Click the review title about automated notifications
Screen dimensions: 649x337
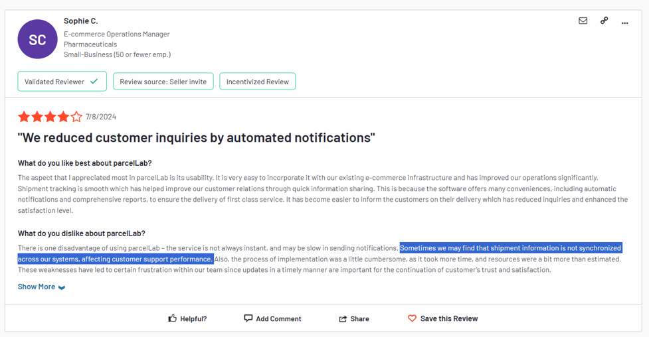(196, 138)
